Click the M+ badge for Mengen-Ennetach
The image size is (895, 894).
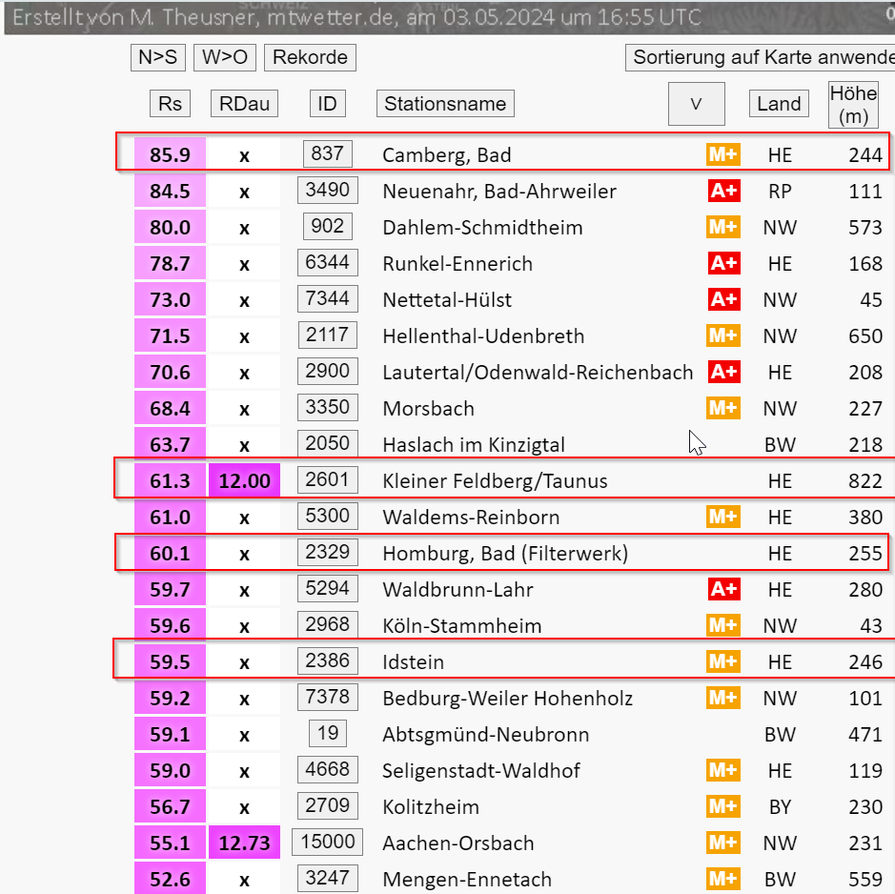(x=723, y=879)
